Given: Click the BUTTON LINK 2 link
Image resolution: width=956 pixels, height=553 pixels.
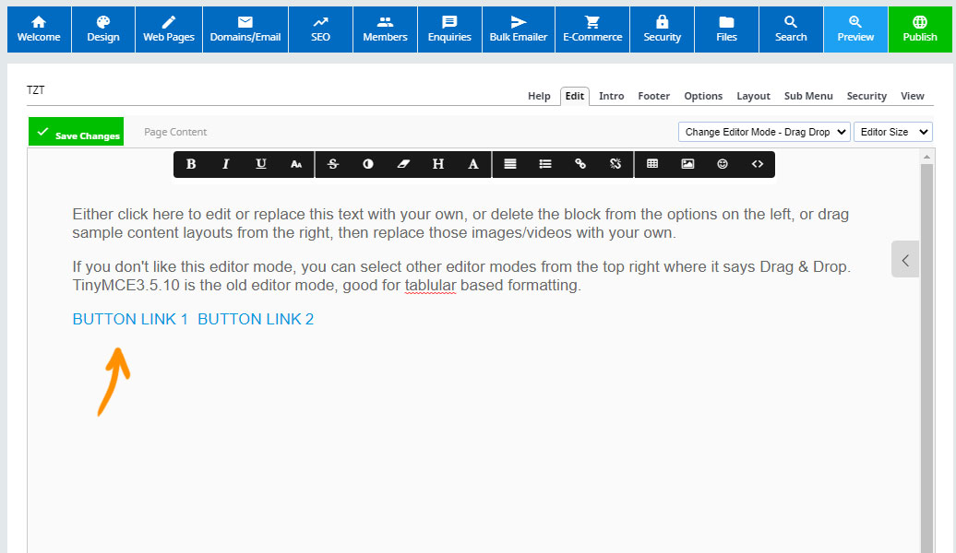Looking at the screenshot, I should [256, 319].
